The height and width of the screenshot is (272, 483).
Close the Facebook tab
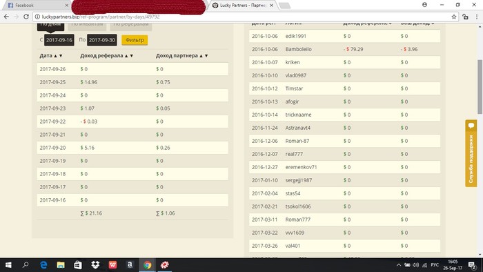click(x=66, y=6)
